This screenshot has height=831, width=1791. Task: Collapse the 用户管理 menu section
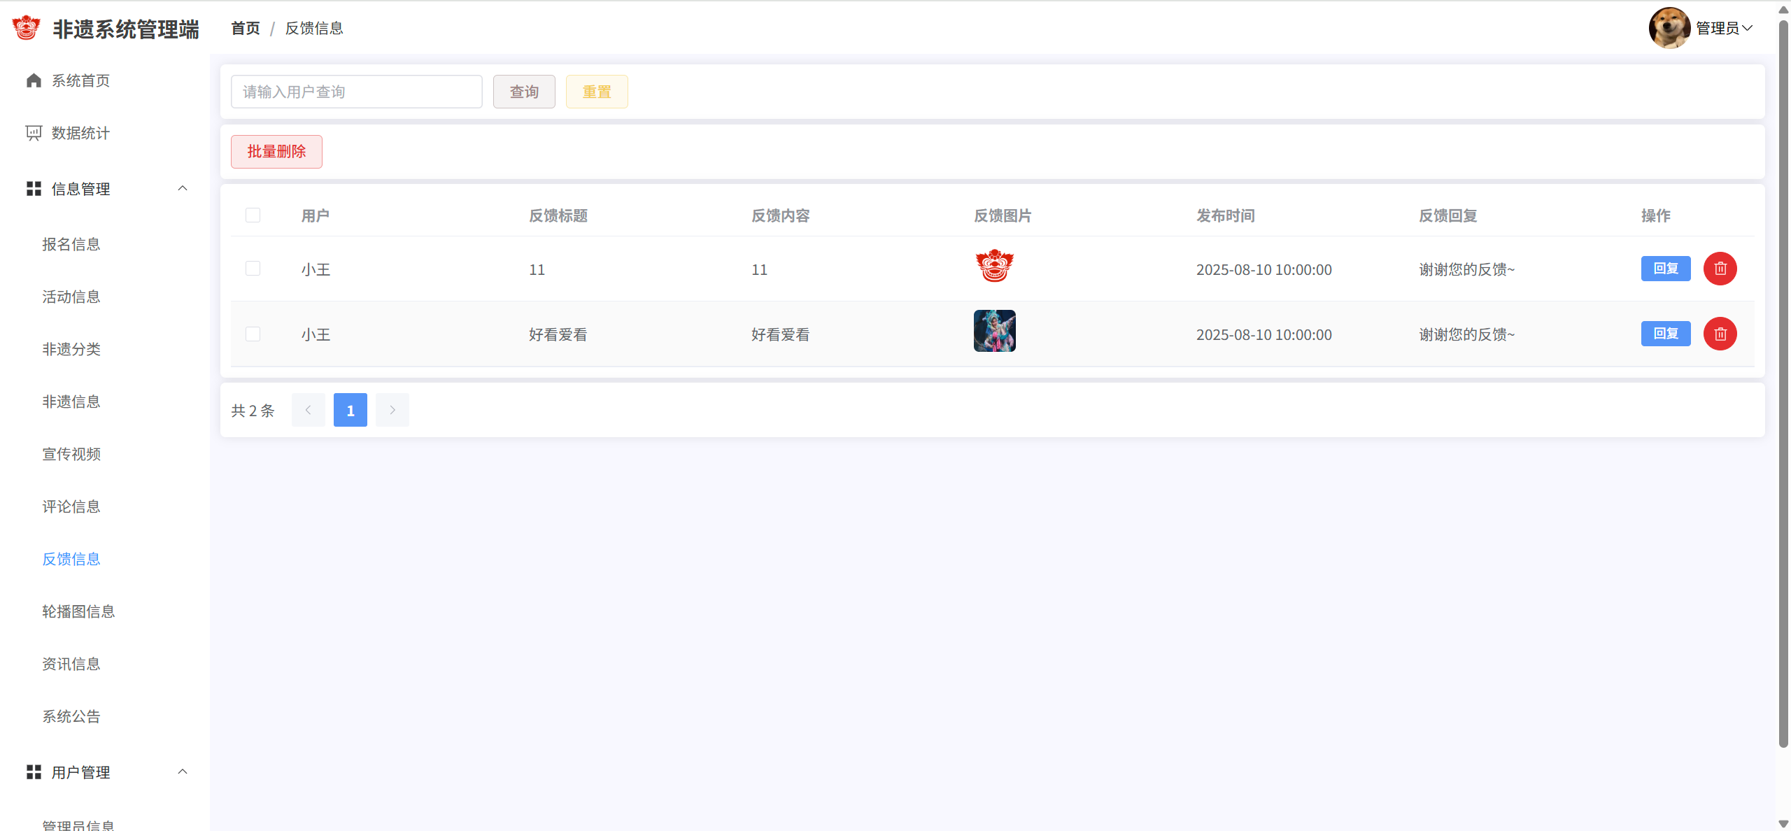point(183,772)
